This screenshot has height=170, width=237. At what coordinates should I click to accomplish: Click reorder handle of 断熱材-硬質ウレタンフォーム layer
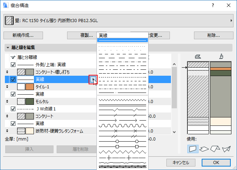(7, 131)
